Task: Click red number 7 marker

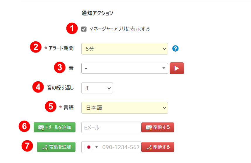Action: [27, 146]
